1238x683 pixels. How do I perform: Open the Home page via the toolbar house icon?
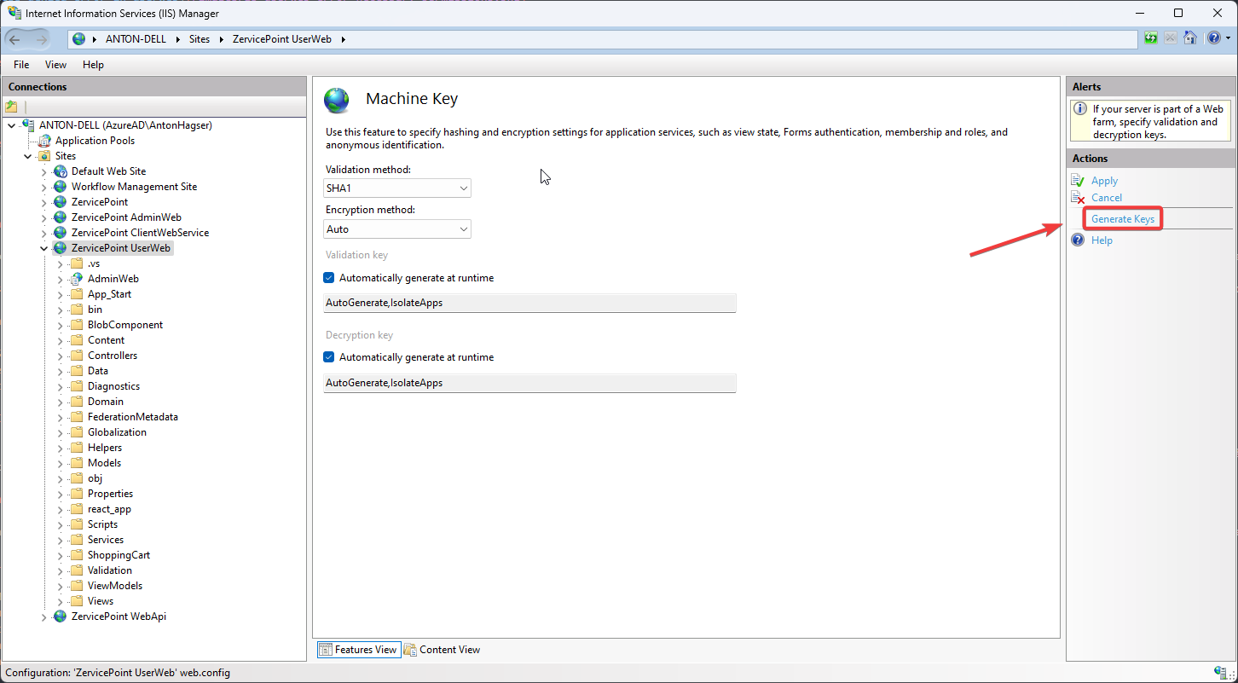coord(1190,38)
